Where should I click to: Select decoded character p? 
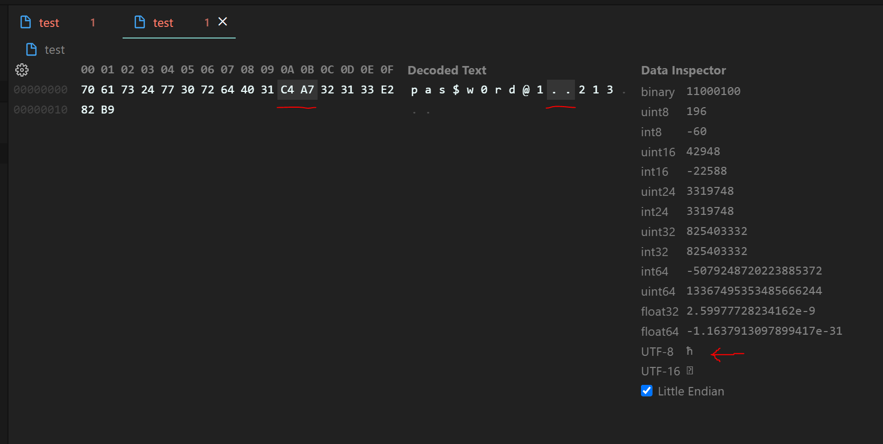[x=414, y=90]
